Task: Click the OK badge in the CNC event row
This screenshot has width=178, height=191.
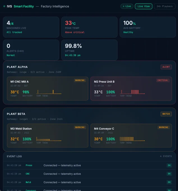Action: point(169,174)
